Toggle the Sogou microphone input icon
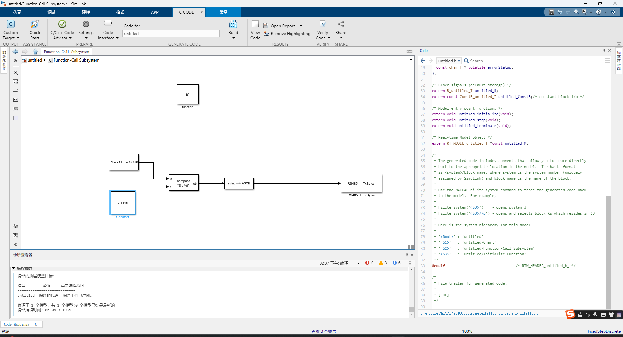Viewport: 623px width, 337px height. [595, 315]
